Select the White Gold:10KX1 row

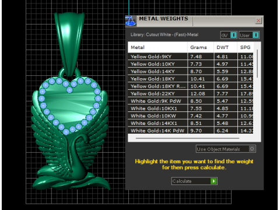click(191, 108)
